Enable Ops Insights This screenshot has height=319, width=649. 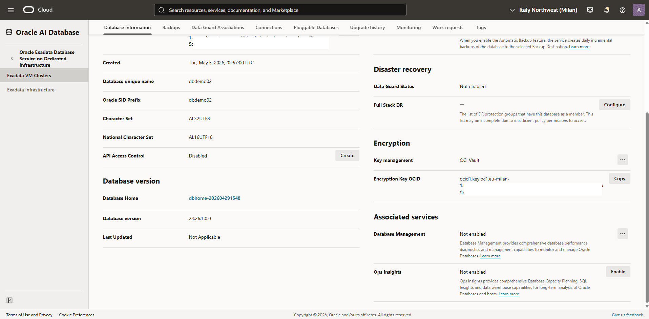(618, 272)
